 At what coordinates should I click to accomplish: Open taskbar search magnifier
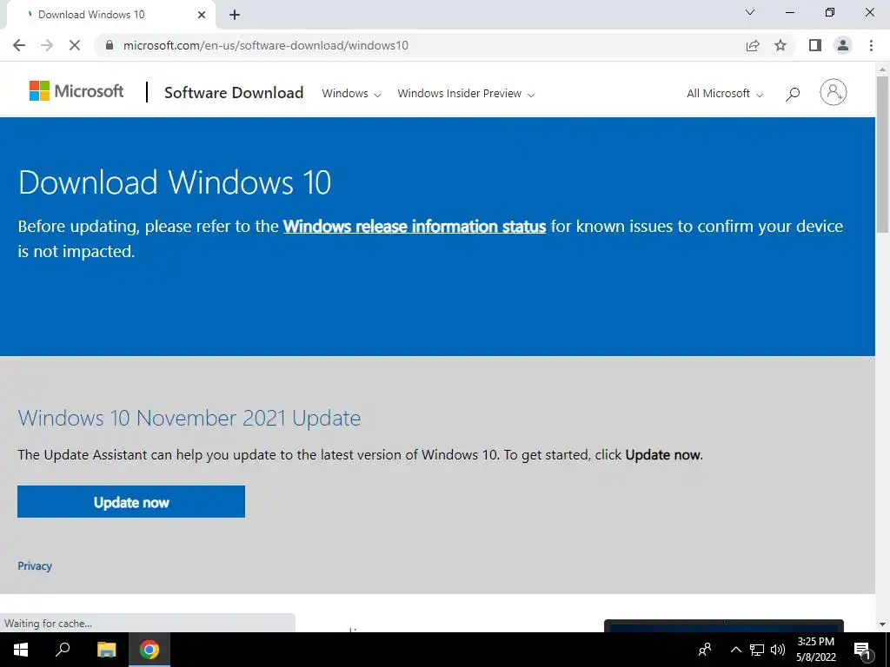click(63, 649)
